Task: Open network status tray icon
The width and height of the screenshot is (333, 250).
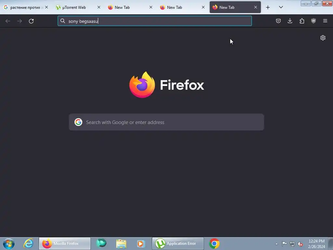Action: tap(292, 244)
